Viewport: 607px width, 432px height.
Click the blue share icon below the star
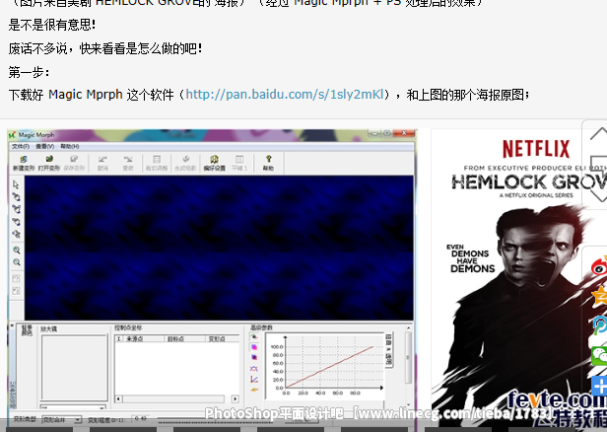click(x=599, y=324)
